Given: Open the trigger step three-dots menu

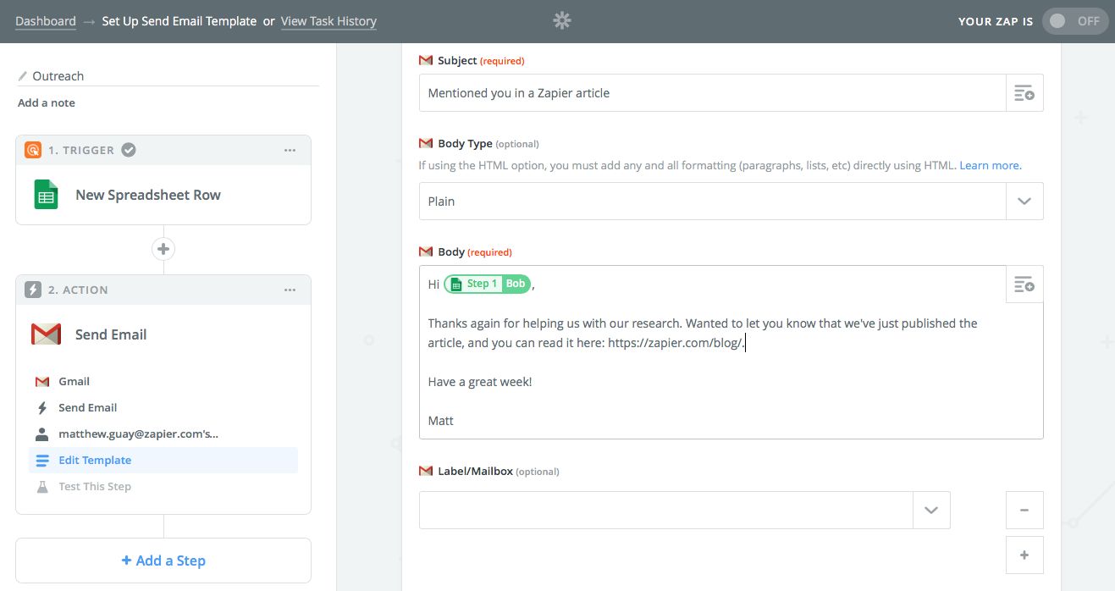Looking at the screenshot, I should tap(290, 150).
